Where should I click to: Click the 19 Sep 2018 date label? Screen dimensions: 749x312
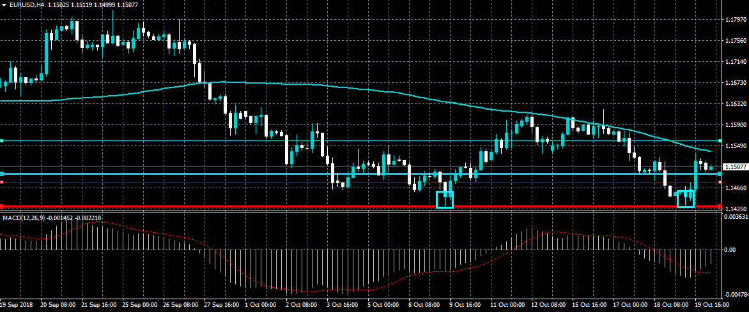pos(15,304)
